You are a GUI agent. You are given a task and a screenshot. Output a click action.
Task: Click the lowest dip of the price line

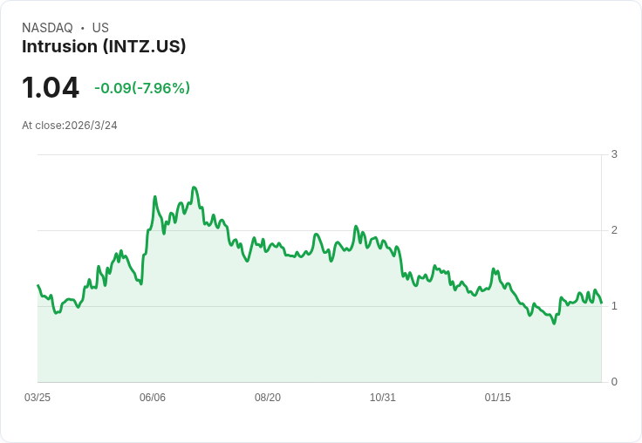pos(555,324)
